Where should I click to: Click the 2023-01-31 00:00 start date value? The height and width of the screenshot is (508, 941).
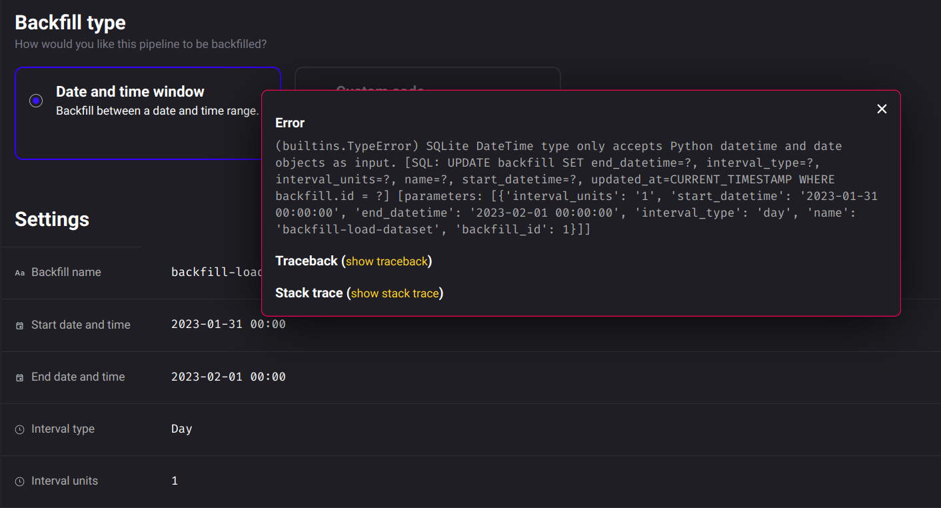pyautogui.click(x=228, y=325)
